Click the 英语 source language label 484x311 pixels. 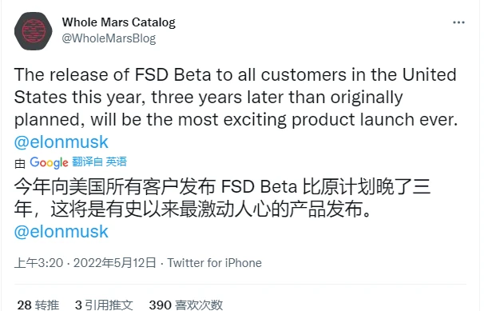[116, 161]
